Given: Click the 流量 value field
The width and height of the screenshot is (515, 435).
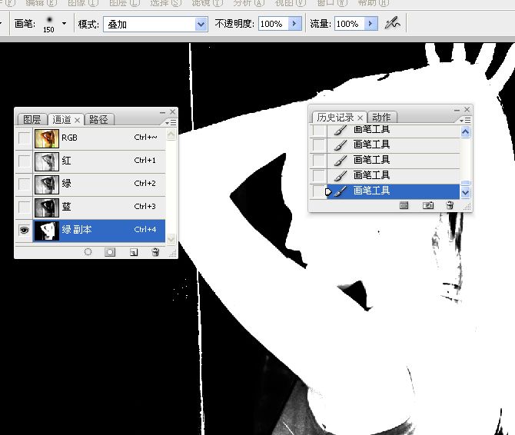Looking at the screenshot, I should point(350,24).
